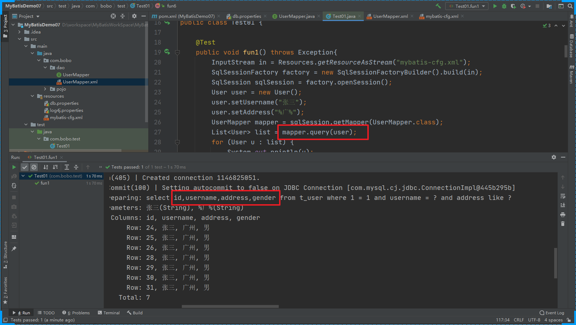Open Search Everywhere magnifier icon
Screen dimensions: 576x325
click(570, 6)
